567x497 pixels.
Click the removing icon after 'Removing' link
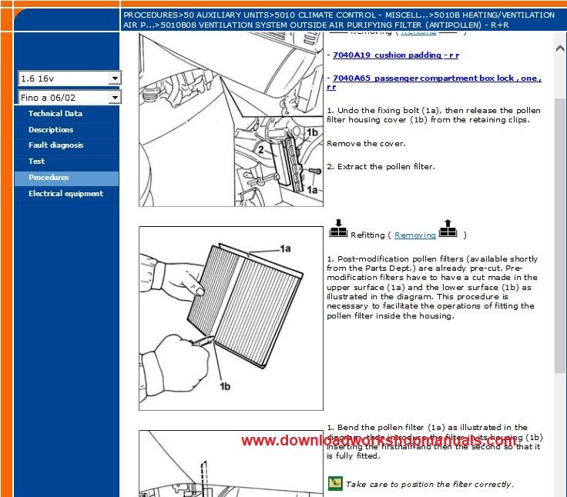(x=448, y=228)
